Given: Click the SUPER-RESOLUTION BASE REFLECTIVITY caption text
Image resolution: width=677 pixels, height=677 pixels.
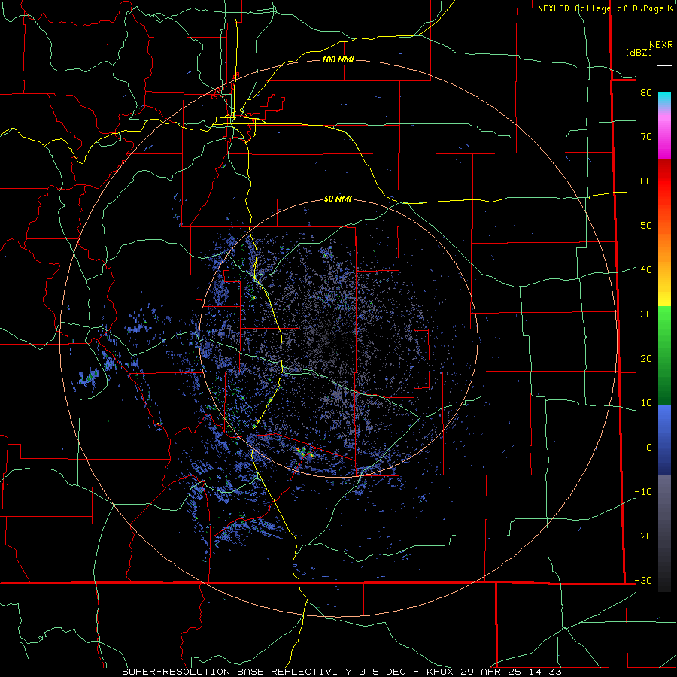Looking at the screenshot, I should point(237,672).
